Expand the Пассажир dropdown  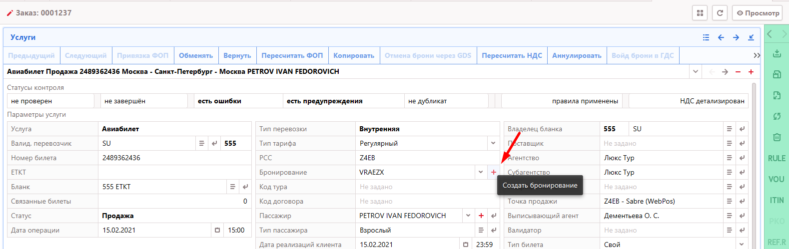468,216
